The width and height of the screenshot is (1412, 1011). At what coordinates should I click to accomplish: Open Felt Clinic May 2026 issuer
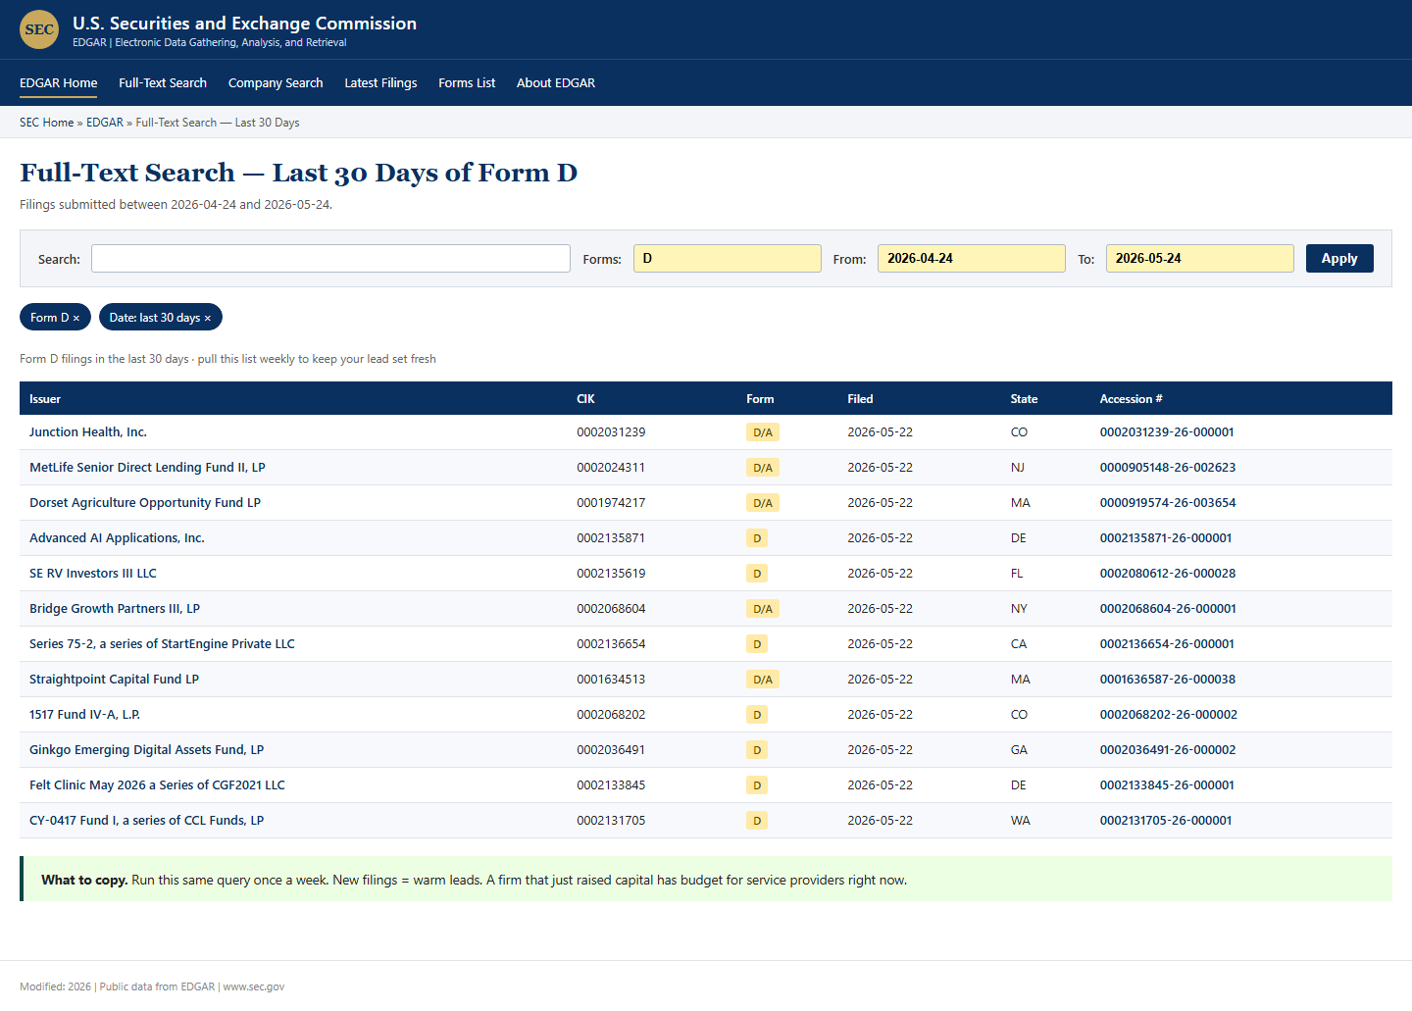pyautogui.click(x=157, y=785)
